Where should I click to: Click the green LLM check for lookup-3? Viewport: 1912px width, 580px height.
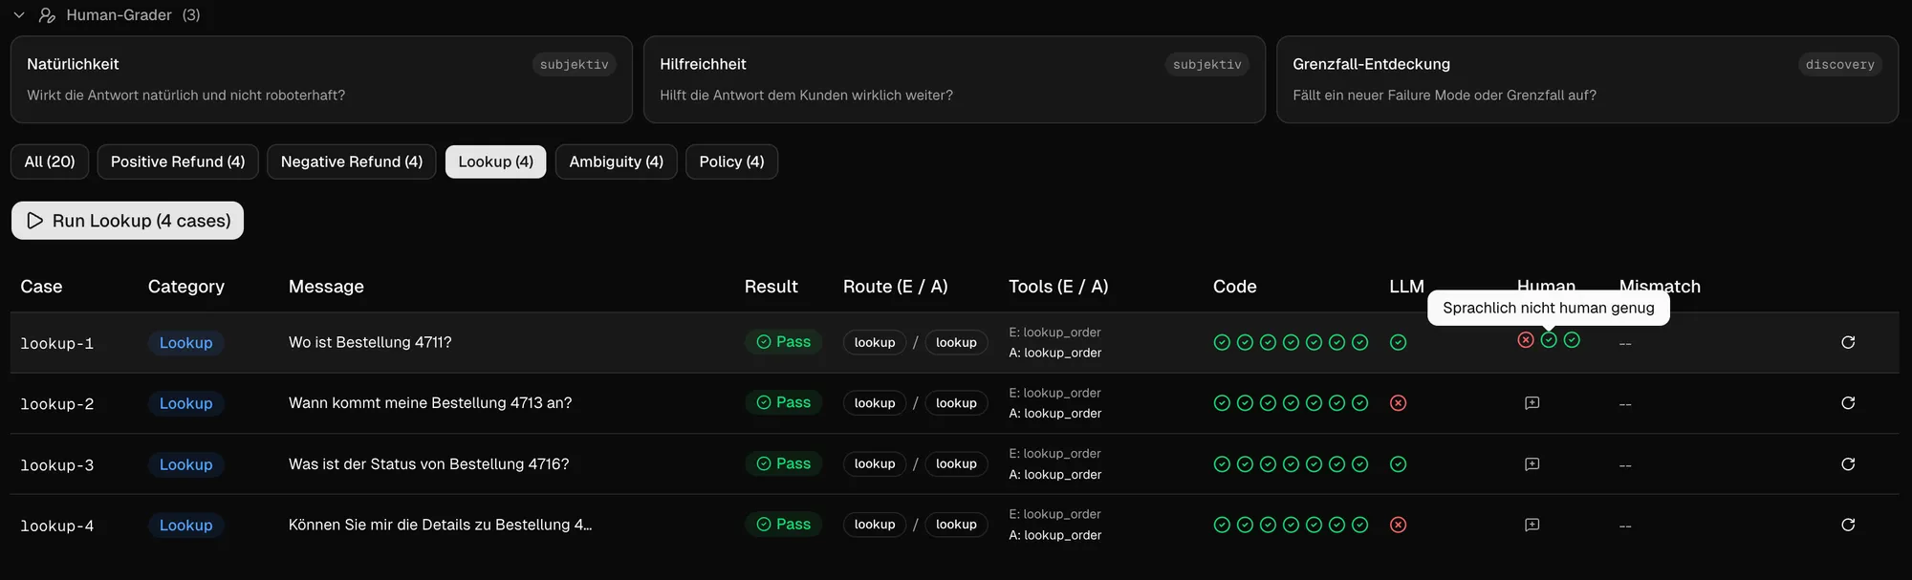pos(1398,464)
